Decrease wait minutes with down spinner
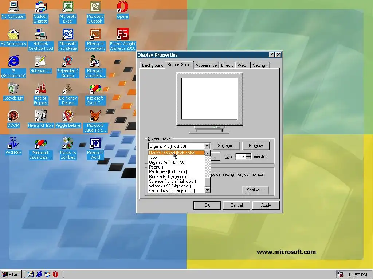Viewport: 373px width, 279px height. click(248, 158)
